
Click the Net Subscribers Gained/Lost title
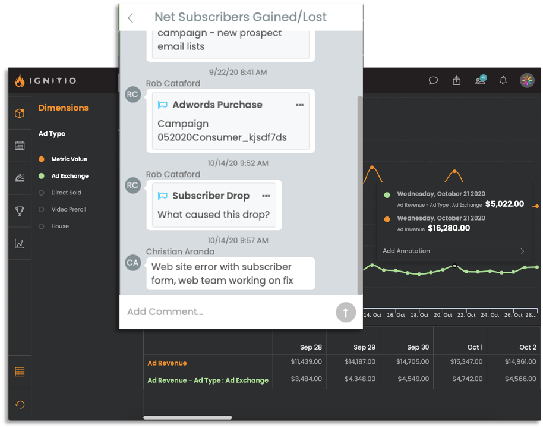pyautogui.click(x=241, y=17)
